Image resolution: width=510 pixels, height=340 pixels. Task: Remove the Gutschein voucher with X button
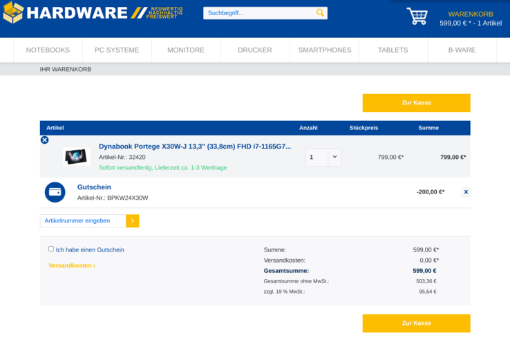(x=466, y=192)
